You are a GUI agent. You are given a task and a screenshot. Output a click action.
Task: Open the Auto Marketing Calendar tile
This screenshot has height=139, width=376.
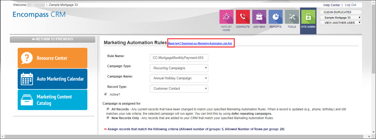(x=53, y=79)
